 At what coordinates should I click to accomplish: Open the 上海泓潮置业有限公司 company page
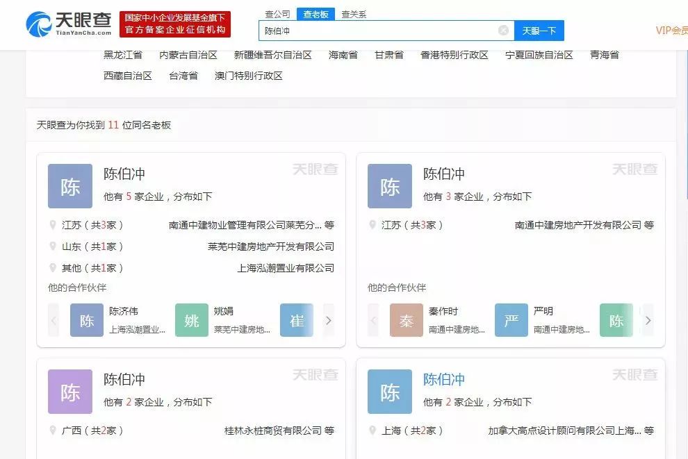pos(286,267)
